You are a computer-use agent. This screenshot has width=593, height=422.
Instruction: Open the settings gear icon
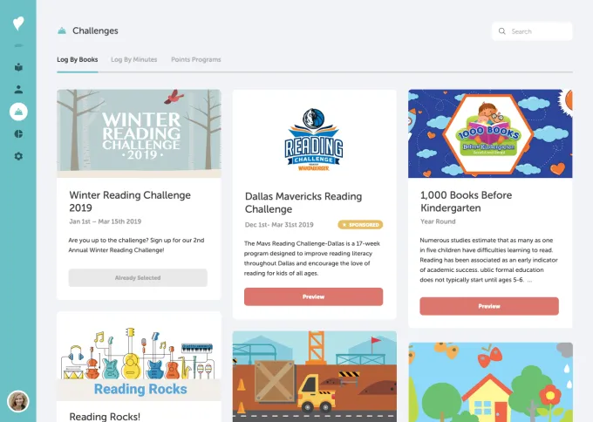[x=18, y=156]
